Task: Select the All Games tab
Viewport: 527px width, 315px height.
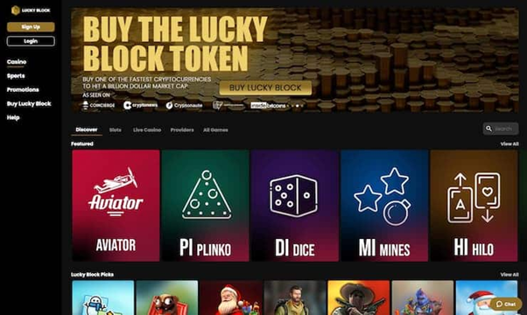Action: (x=215, y=130)
